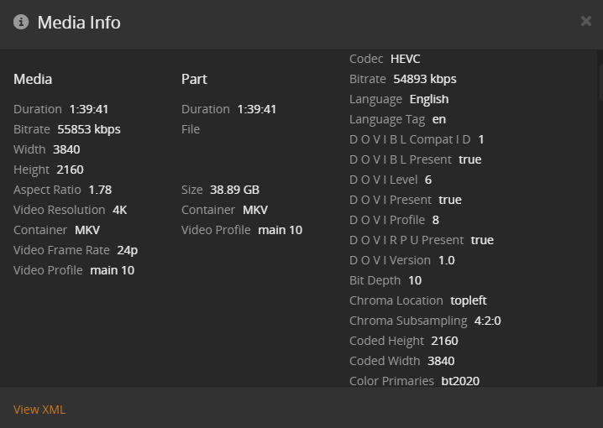Viewport: 603px width, 428px height.
Task: Open the View XML link
Action: point(39,410)
